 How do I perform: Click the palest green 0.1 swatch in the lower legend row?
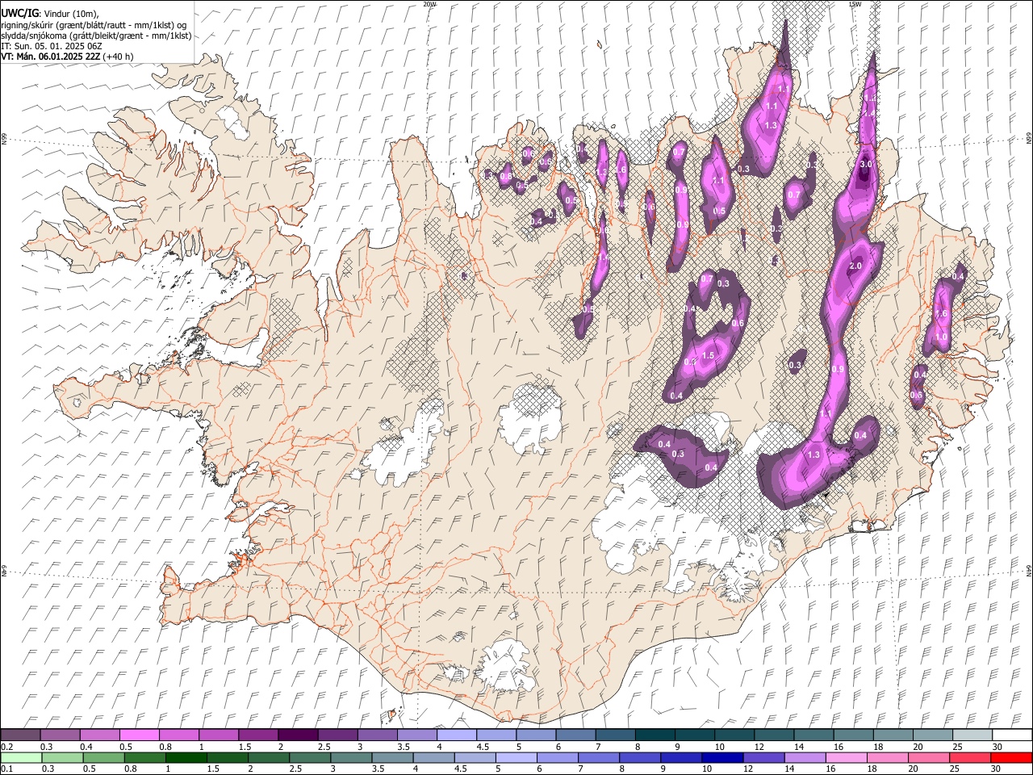[x=21, y=757]
